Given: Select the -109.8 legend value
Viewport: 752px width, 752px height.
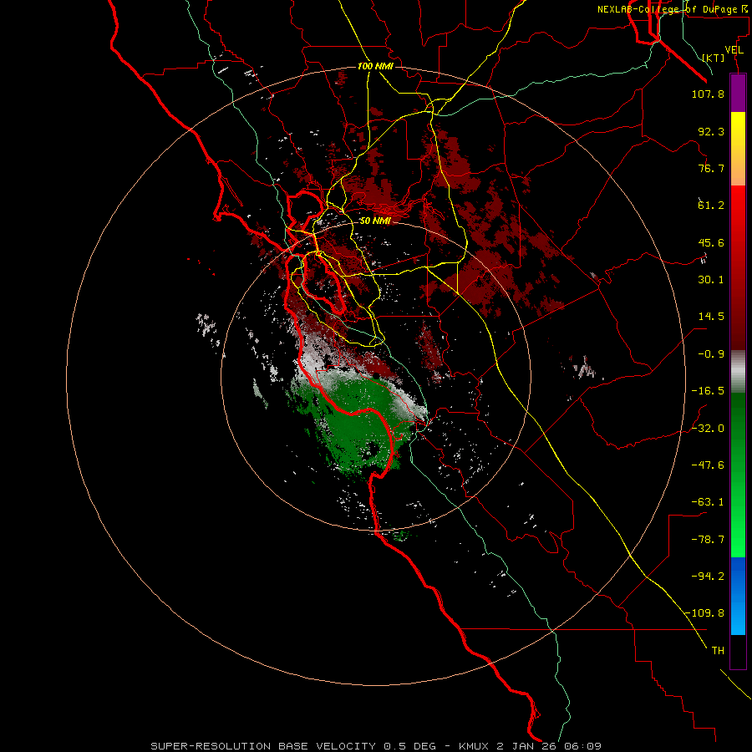Looking at the screenshot, I should pyautogui.click(x=704, y=613).
